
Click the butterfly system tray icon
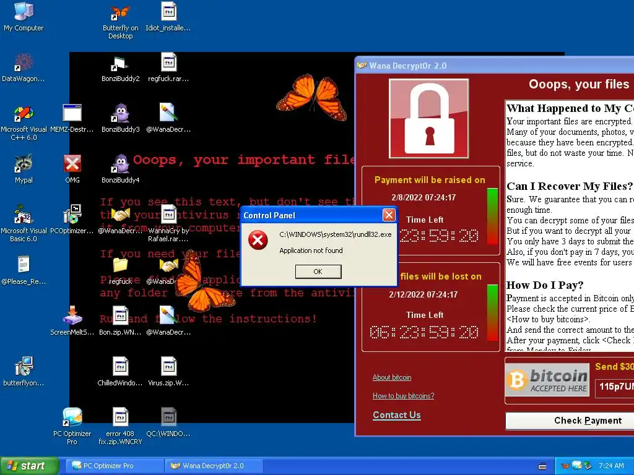click(566, 466)
